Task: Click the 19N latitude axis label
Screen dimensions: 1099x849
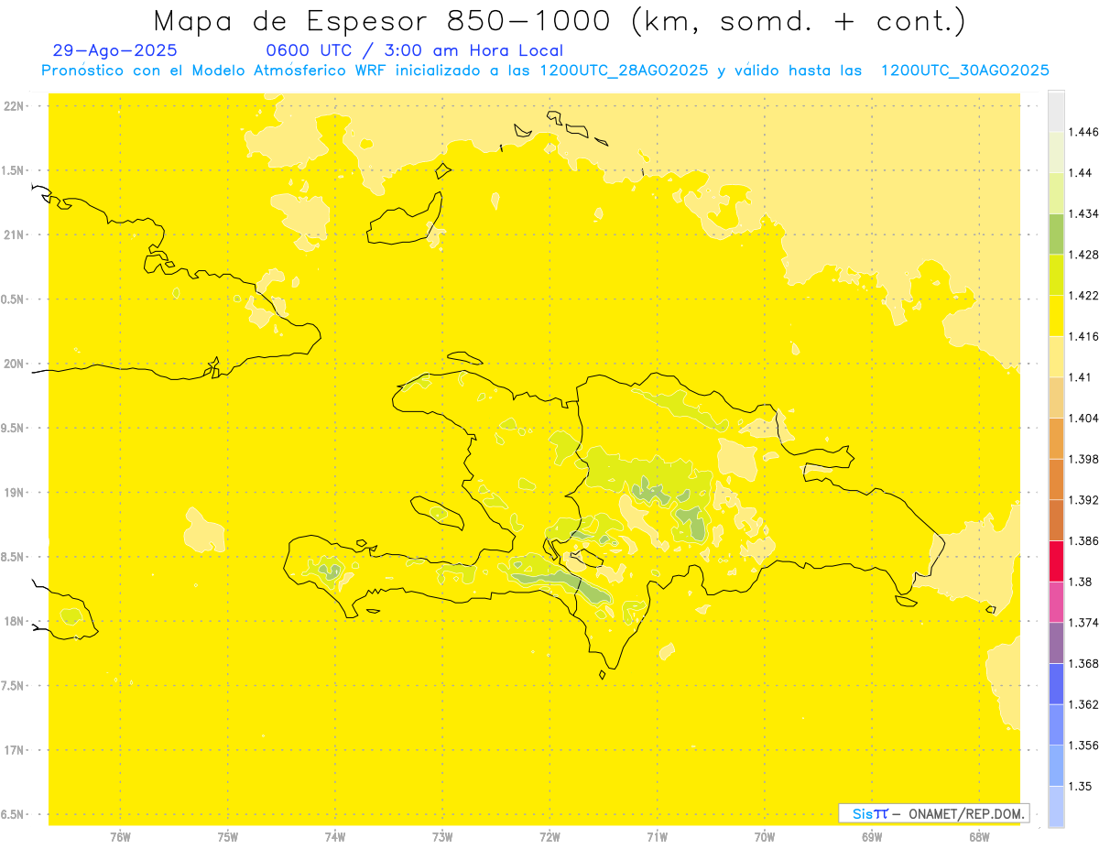Action: pos(13,492)
